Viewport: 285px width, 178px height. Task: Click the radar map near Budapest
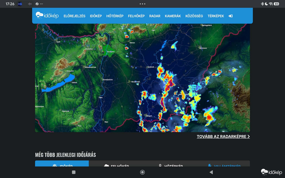click(x=109, y=51)
